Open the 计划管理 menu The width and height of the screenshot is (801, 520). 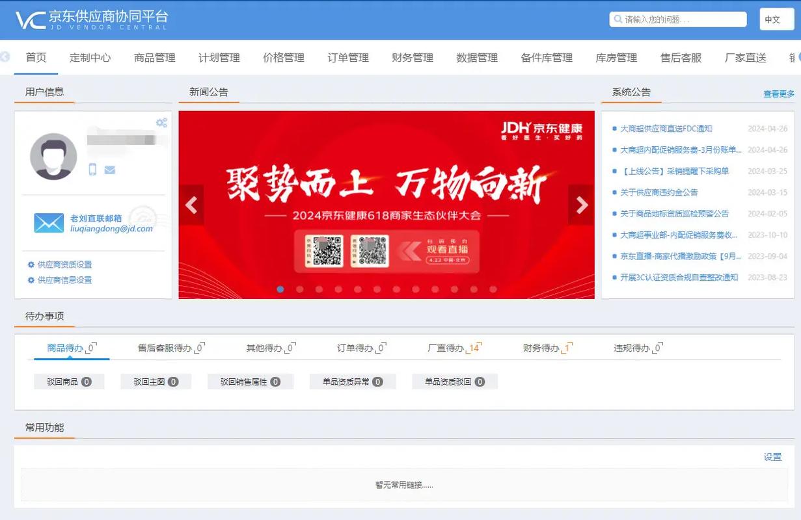[x=219, y=58]
